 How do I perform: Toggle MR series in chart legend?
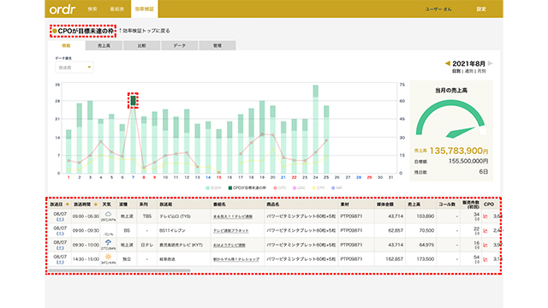tap(337, 188)
